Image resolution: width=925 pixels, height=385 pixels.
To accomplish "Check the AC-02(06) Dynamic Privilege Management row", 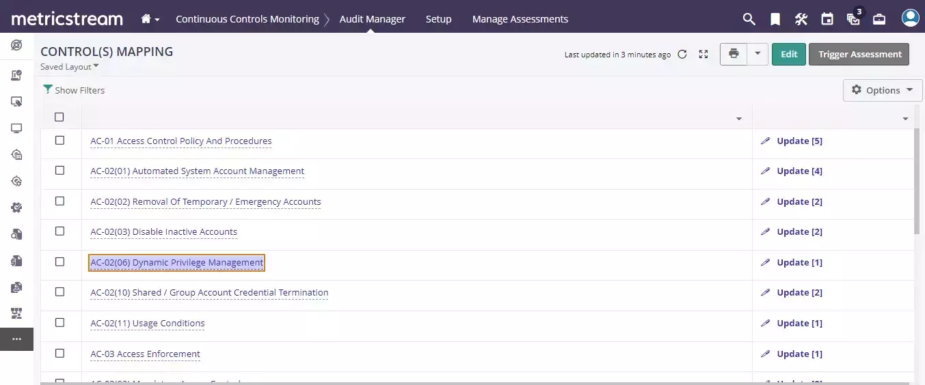I will [x=59, y=261].
